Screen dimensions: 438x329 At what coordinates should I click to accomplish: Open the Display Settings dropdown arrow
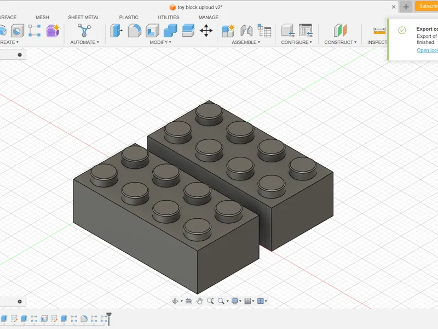240,301
